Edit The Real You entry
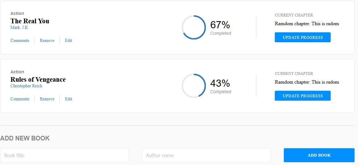The height and width of the screenshot is (165, 358). (69, 40)
